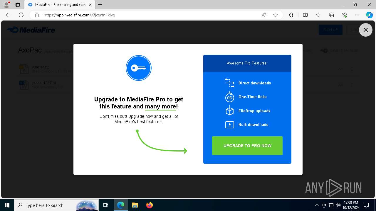Click the Edge profile avatar icon
Screen dimensions: 376x211
[x=6, y=5]
